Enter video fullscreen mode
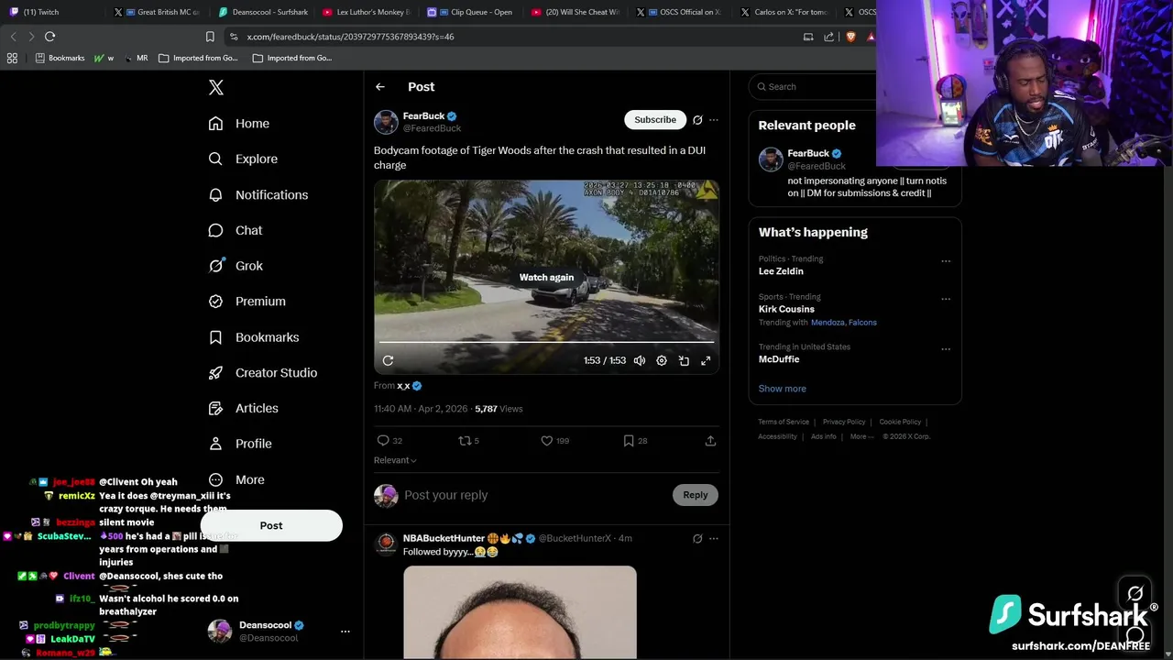 pyautogui.click(x=706, y=361)
